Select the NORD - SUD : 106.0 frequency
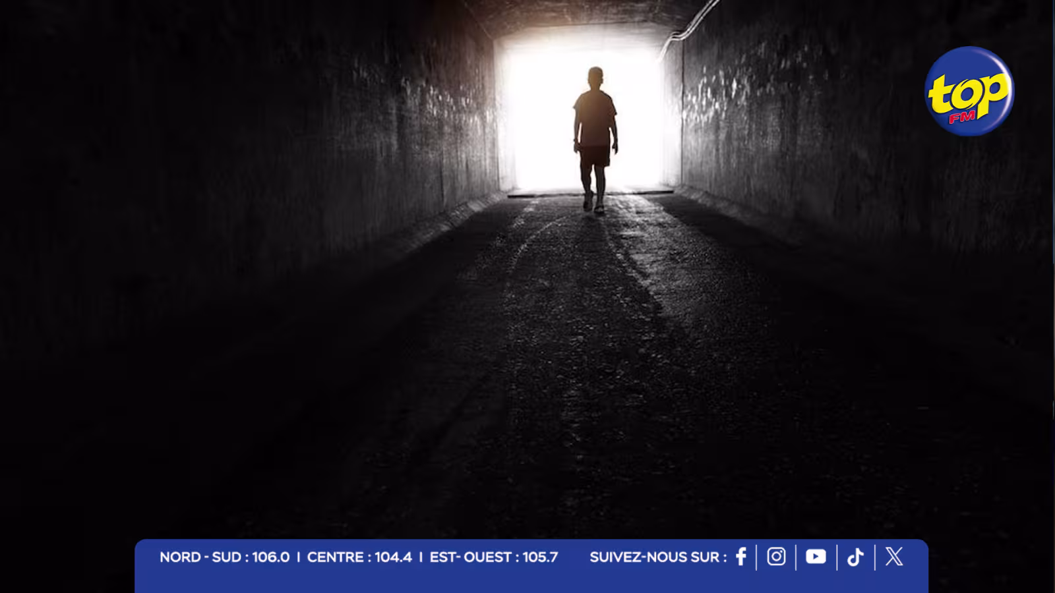This screenshot has width=1055, height=593. coord(224,557)
